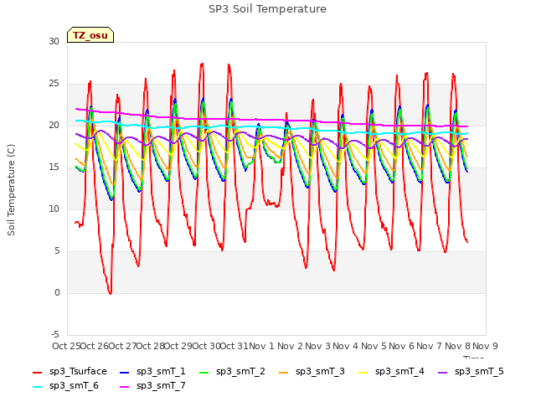The height and width of the screenshot is (402, 536).
Task: Toggle the sp3_smT_7 legend entry
Action: pyautogui.click(x=152, y=386)
